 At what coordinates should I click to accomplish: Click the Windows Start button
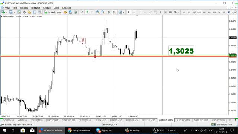pos(4,130)
